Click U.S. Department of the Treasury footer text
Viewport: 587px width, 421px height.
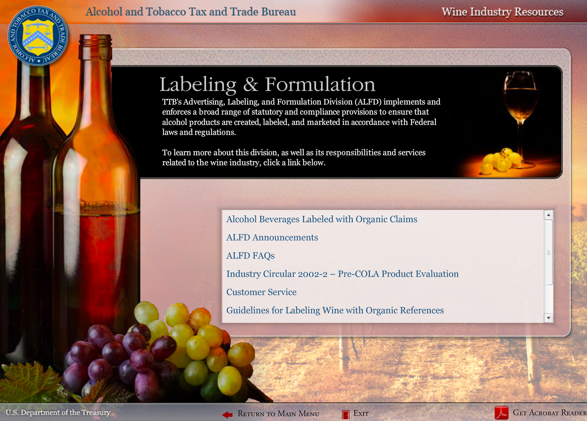point(58,412)
